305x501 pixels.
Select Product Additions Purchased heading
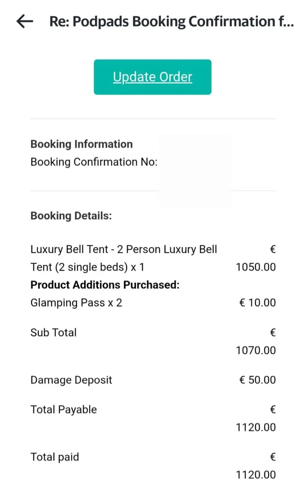(x=105, y=285)
